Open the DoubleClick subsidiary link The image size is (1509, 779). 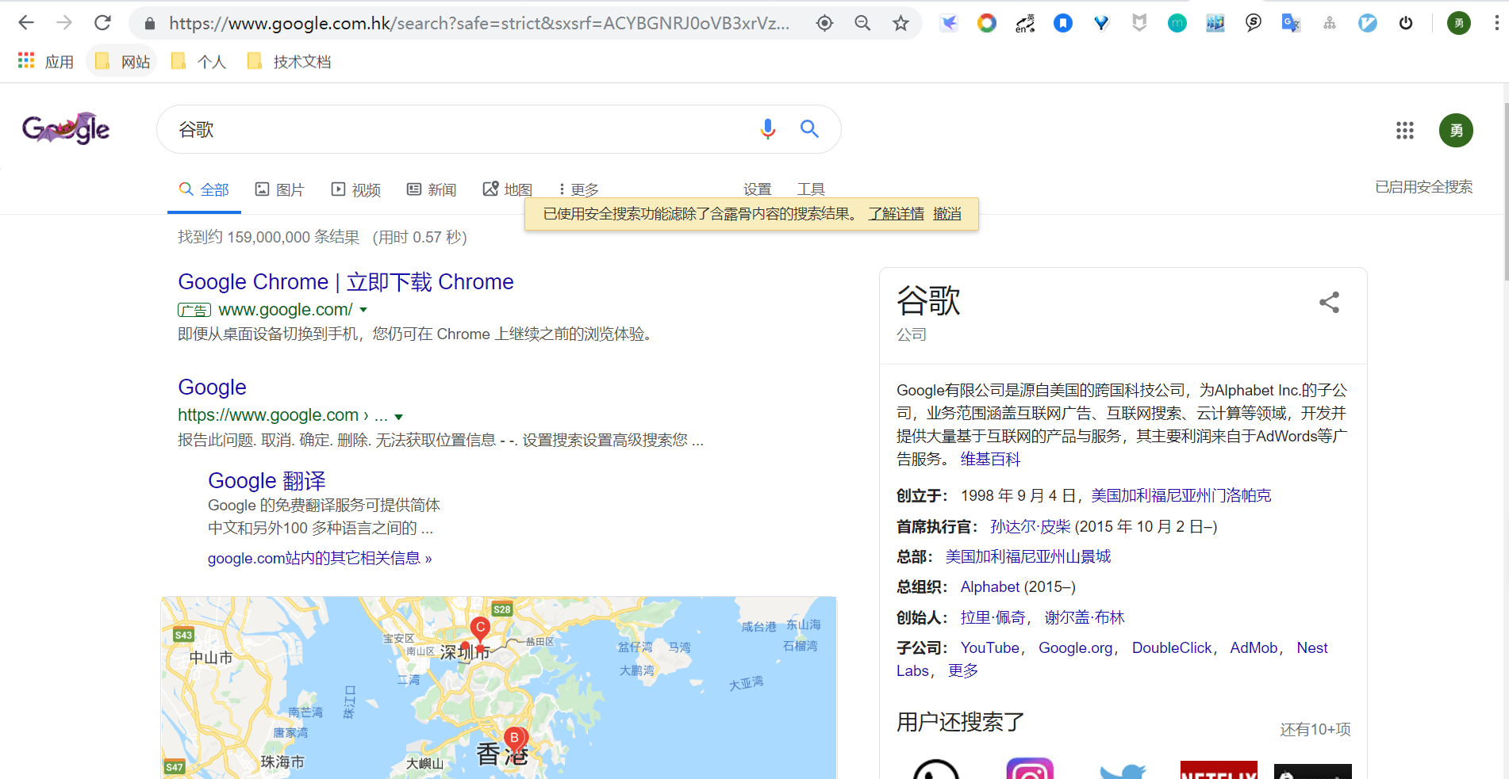(1172, 648)
